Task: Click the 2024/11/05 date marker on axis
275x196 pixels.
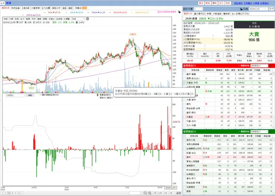Action: coord(171,187)
